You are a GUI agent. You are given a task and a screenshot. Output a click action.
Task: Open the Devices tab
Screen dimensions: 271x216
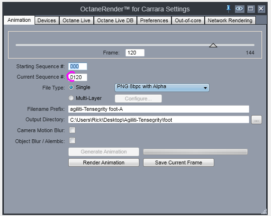point(46,20)
